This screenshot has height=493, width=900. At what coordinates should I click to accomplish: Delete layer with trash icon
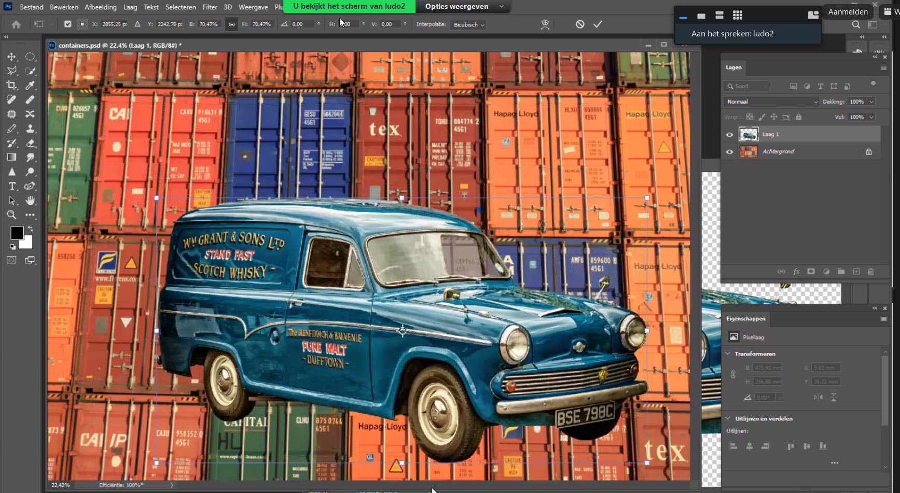[x=870, y=272]
